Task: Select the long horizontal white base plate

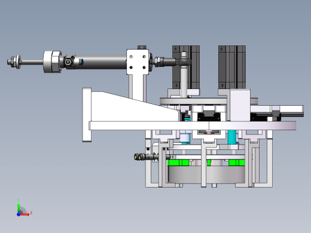Action: pos(193,126)
